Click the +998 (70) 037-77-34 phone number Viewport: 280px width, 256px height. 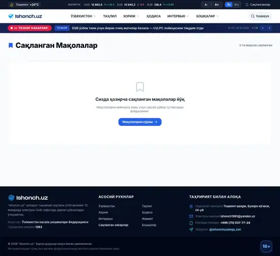coord(235,223)
